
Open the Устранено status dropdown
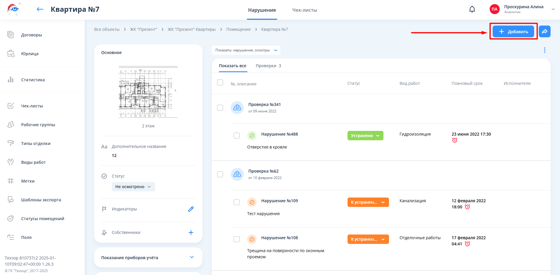[365, 136]
